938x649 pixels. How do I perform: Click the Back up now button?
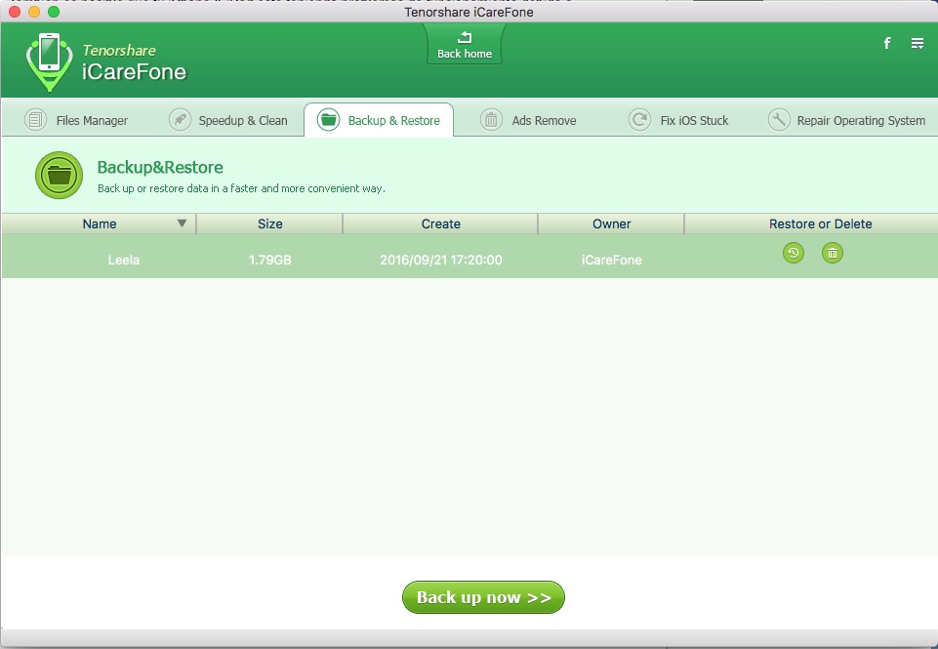pyautogui.click(x=483, y=597)
